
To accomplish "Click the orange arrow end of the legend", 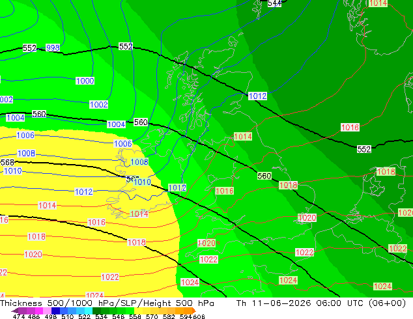I will click(193, 311).
